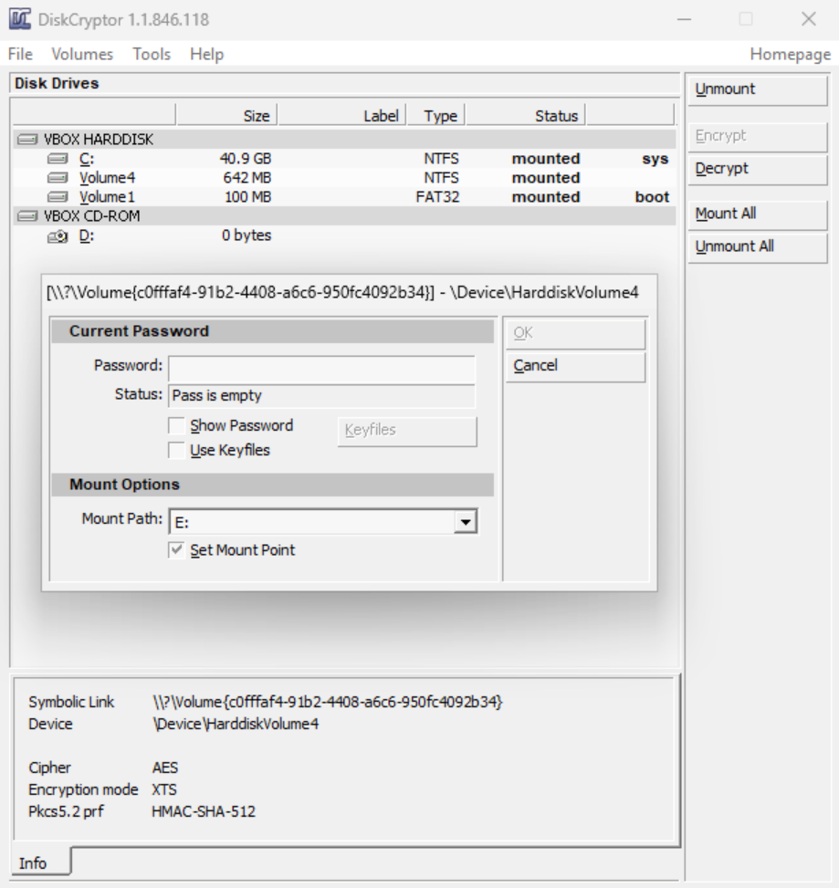Click the OK button in password dialog
The image size is (839, 888).
tap(575, 333)
